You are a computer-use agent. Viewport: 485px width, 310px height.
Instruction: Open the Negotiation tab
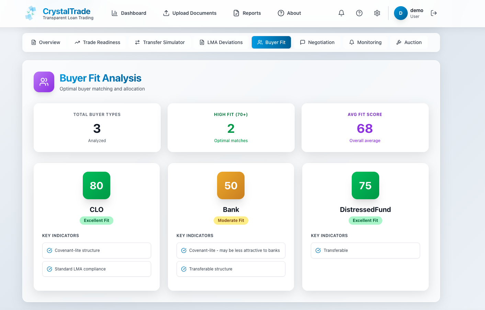tap(317, 42)
